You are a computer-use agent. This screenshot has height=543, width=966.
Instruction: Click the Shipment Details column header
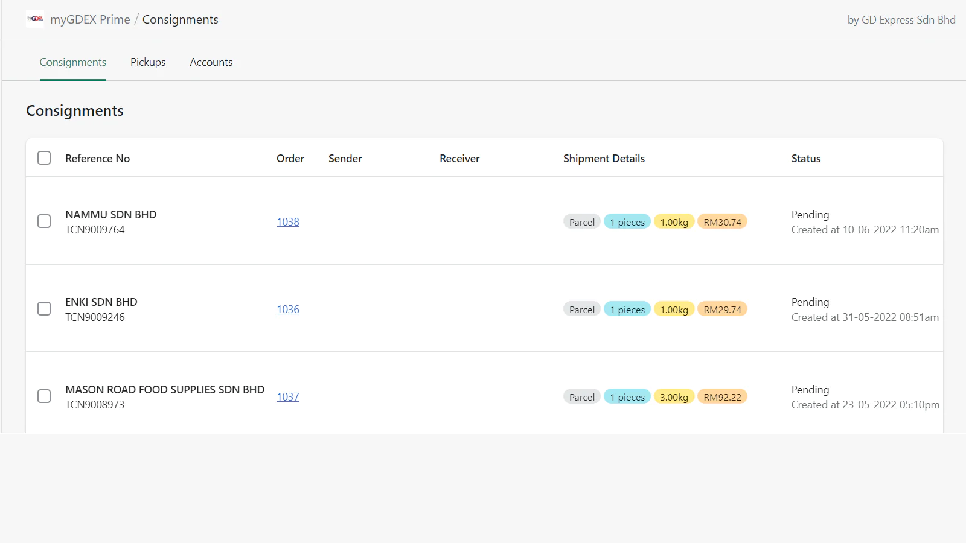[x=604, y=159]
